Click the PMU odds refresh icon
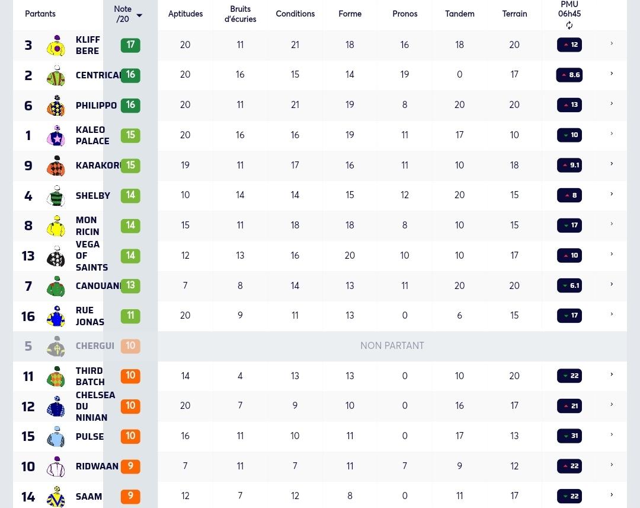 pyautogui.click(x=569, y=26)
